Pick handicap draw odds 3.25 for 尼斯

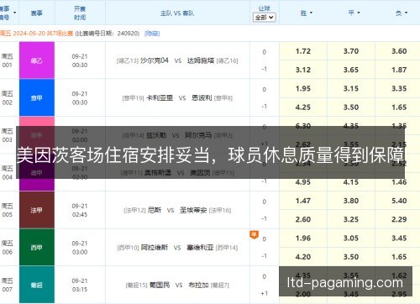pyautogui.click(x=351, y=219)
